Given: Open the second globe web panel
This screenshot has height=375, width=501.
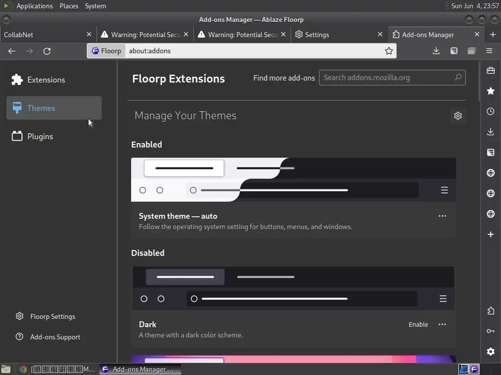Looking at the screenshot, I should 491,193.
